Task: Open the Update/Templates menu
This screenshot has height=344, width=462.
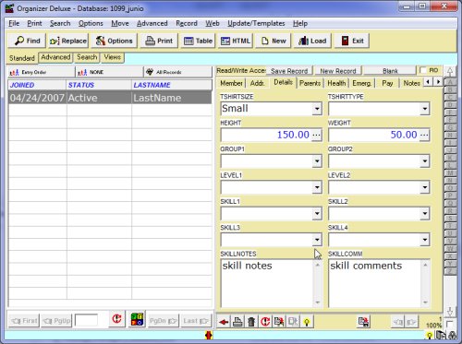Action: click(256, 23)
